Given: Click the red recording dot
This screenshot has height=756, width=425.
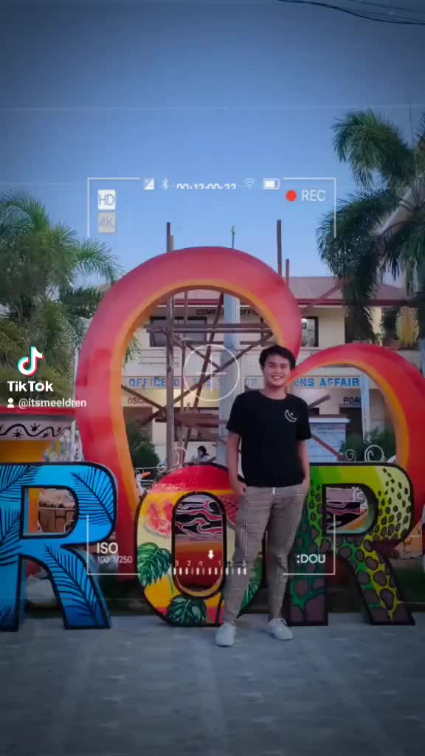Looking at the screenshot, I should pos(291,195).
